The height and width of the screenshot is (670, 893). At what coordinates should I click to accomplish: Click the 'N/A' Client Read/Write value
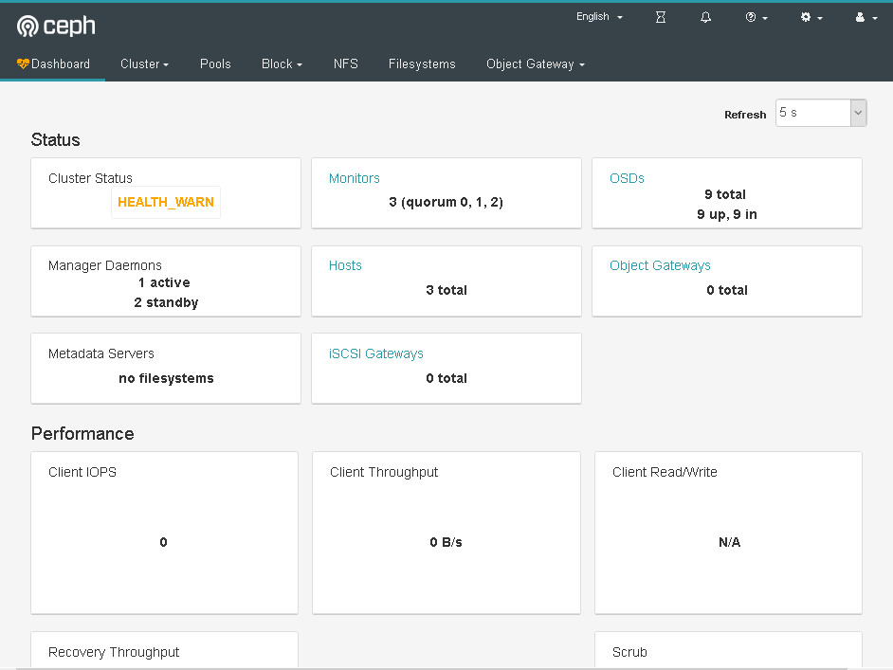729,542
